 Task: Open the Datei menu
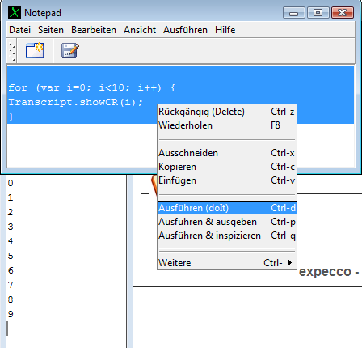pos(19,30)
